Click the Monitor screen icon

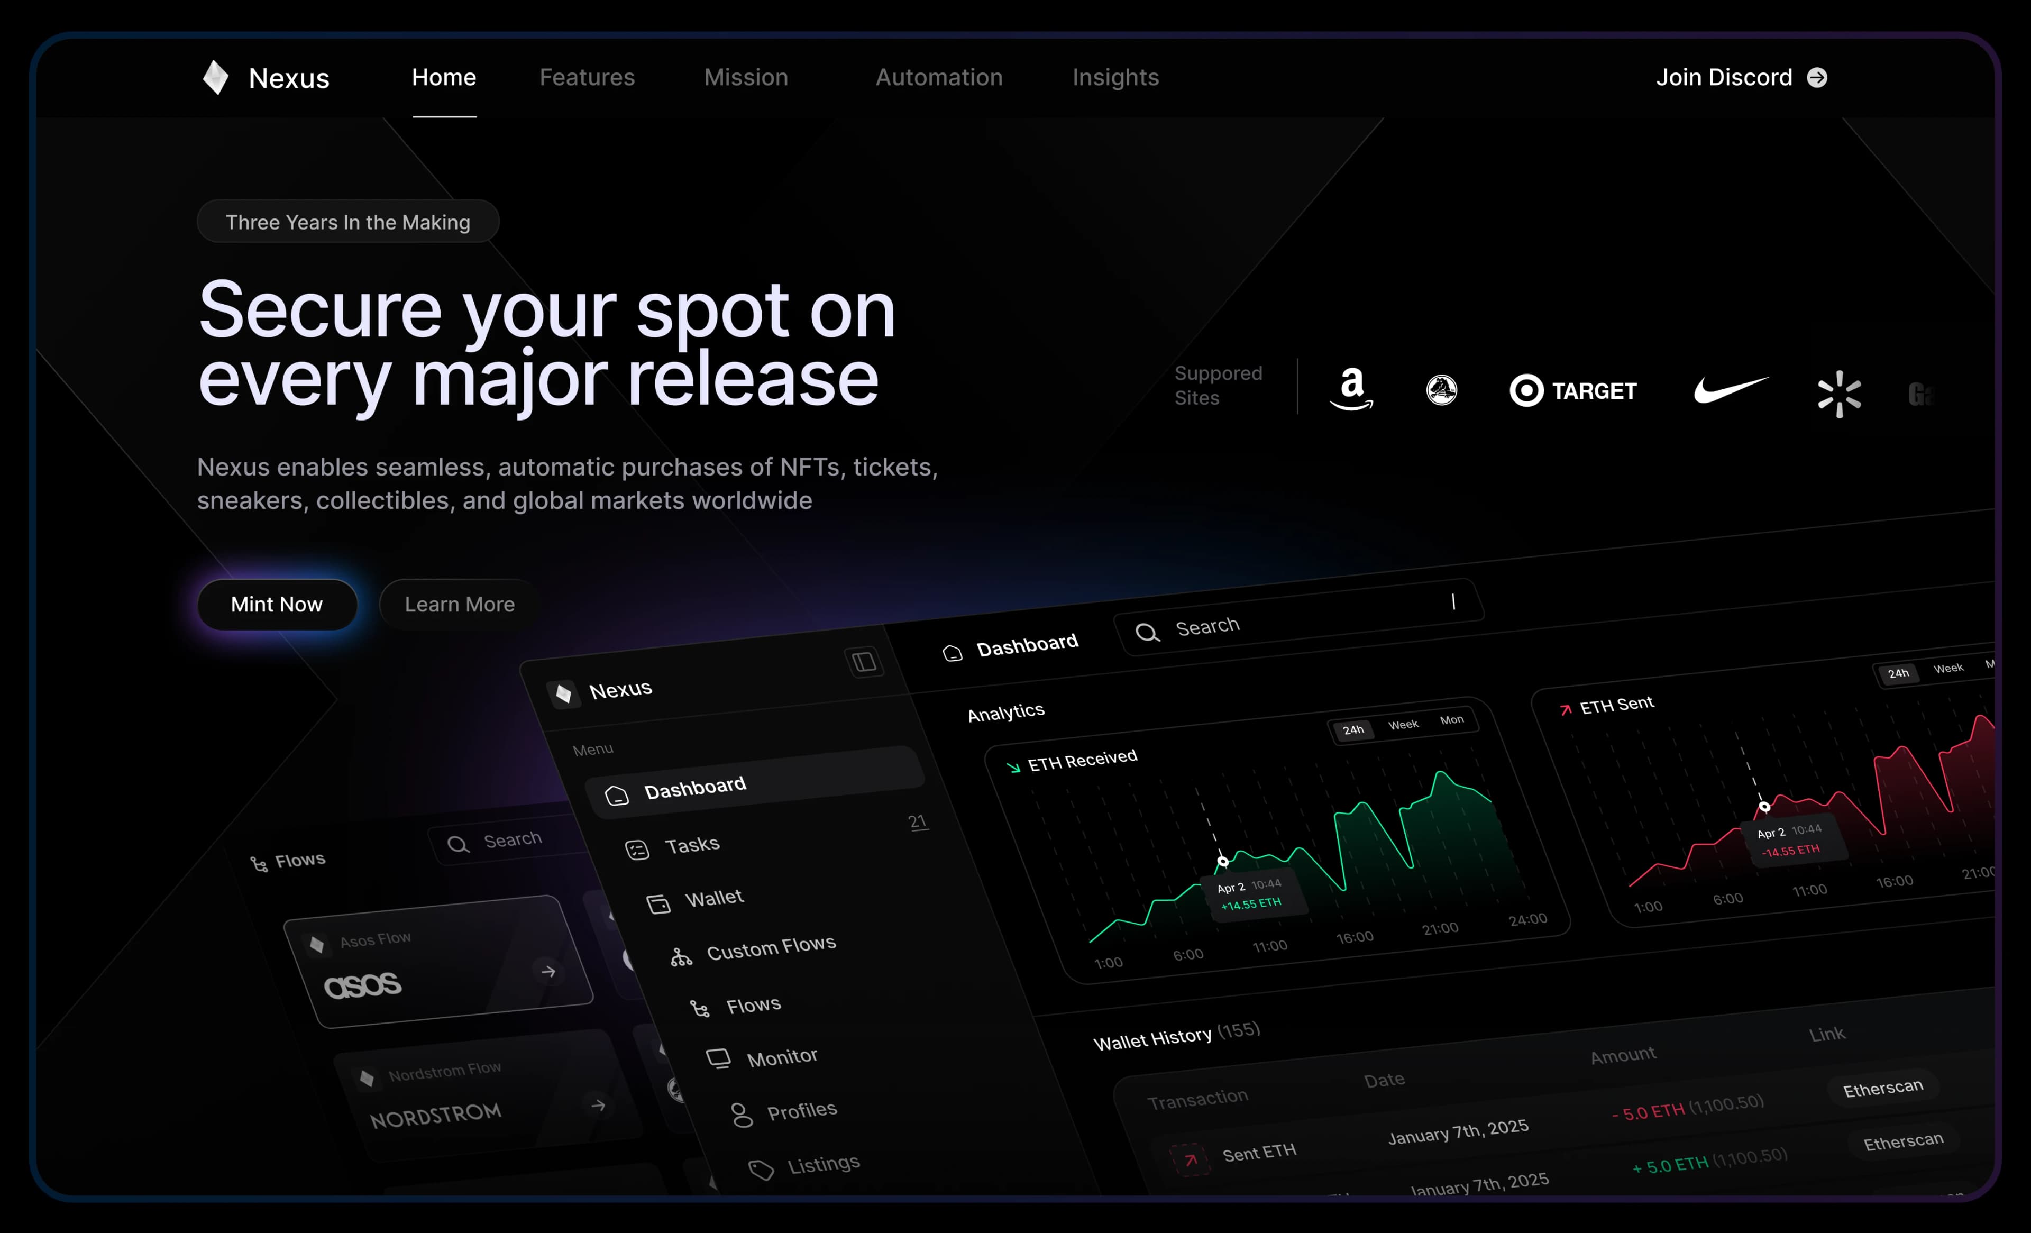click(719, 1058)
